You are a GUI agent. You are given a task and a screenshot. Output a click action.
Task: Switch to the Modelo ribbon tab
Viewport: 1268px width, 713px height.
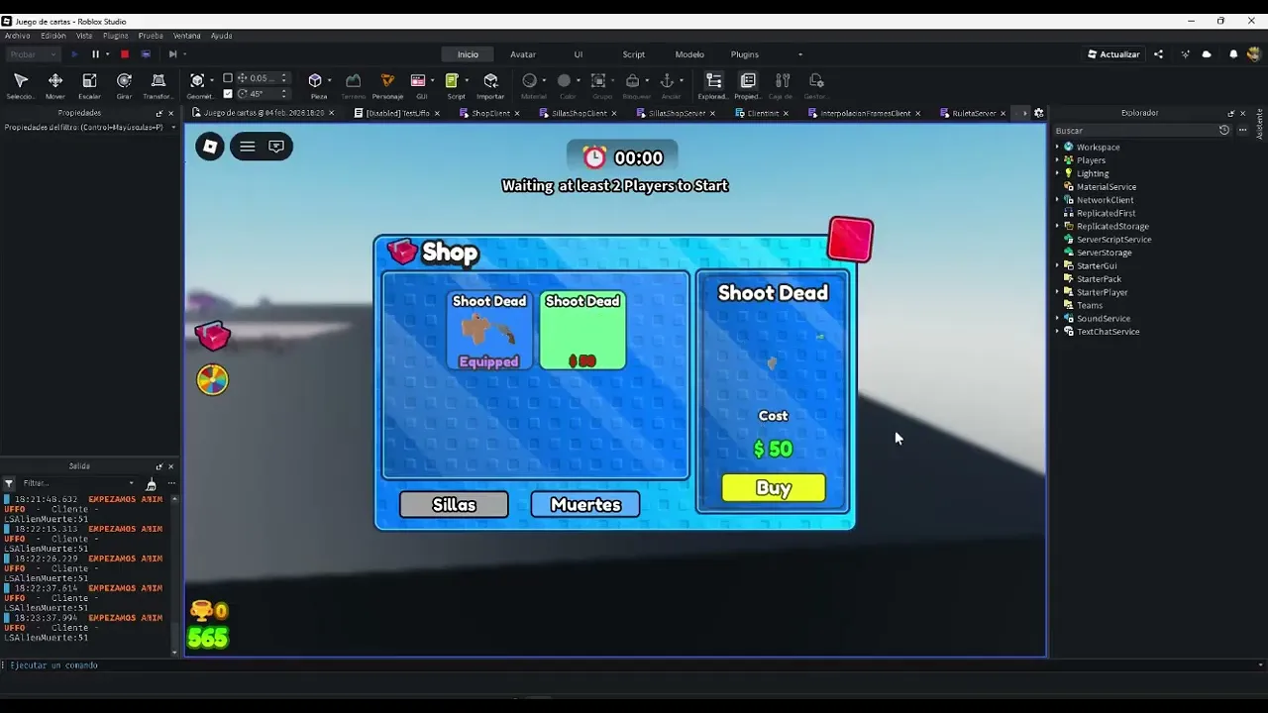(689, 54)
